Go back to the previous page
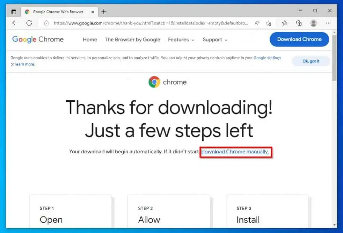 (x=15, y=23)
